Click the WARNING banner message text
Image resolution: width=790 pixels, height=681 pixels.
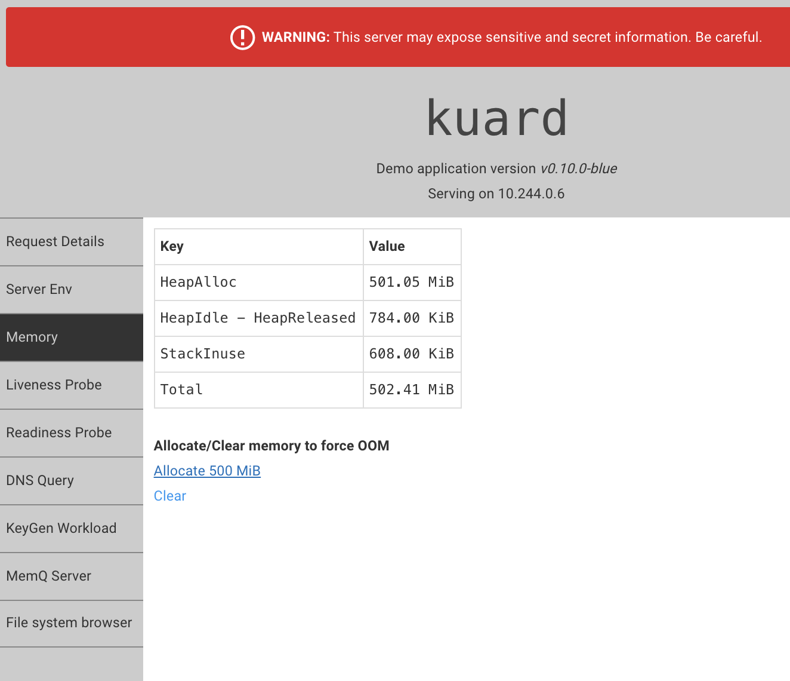(512, 37)
